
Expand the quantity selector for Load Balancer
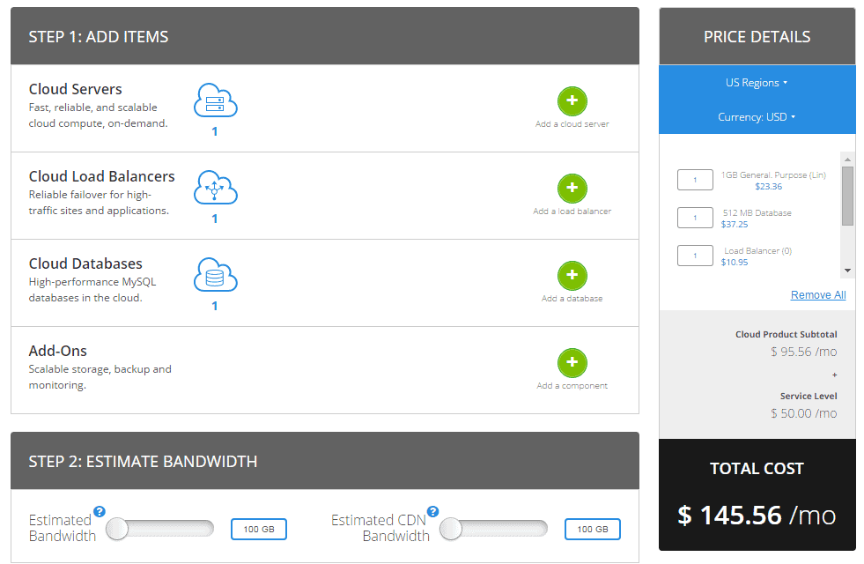tap(695, 256)
